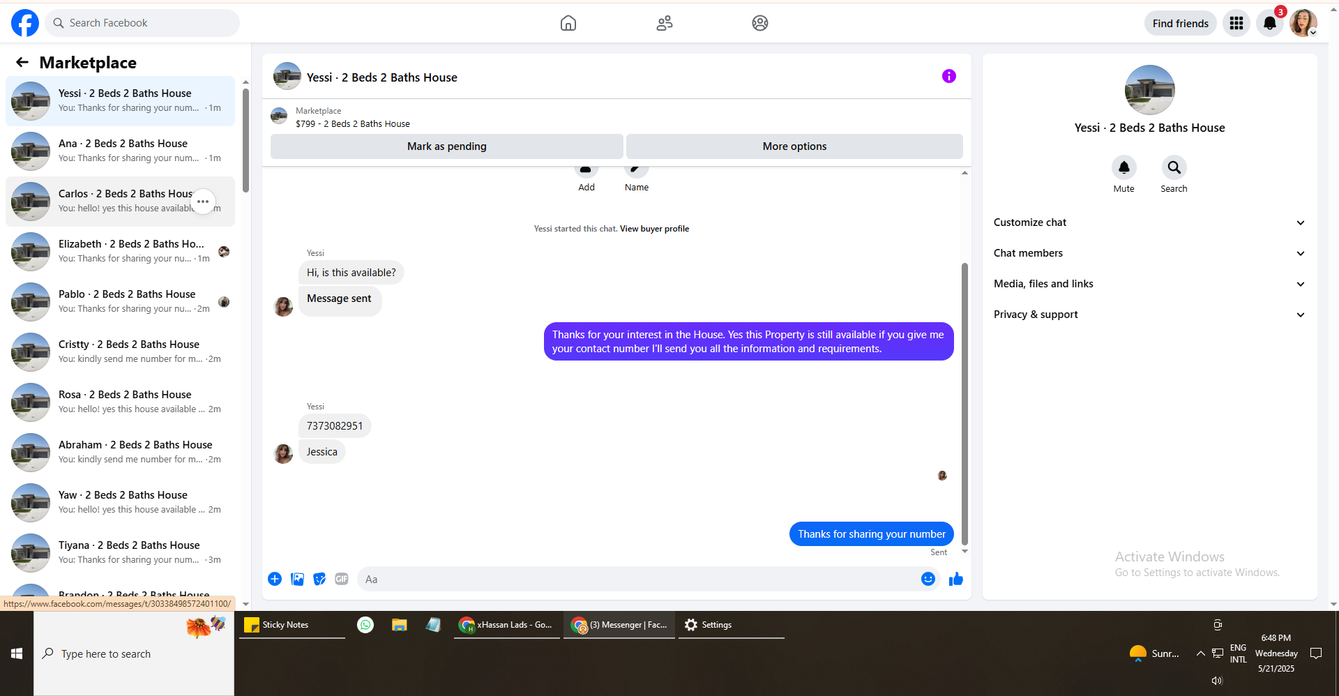Open the Friends icon in top navigation
The image size is (1339, 696).
point(665,23)
